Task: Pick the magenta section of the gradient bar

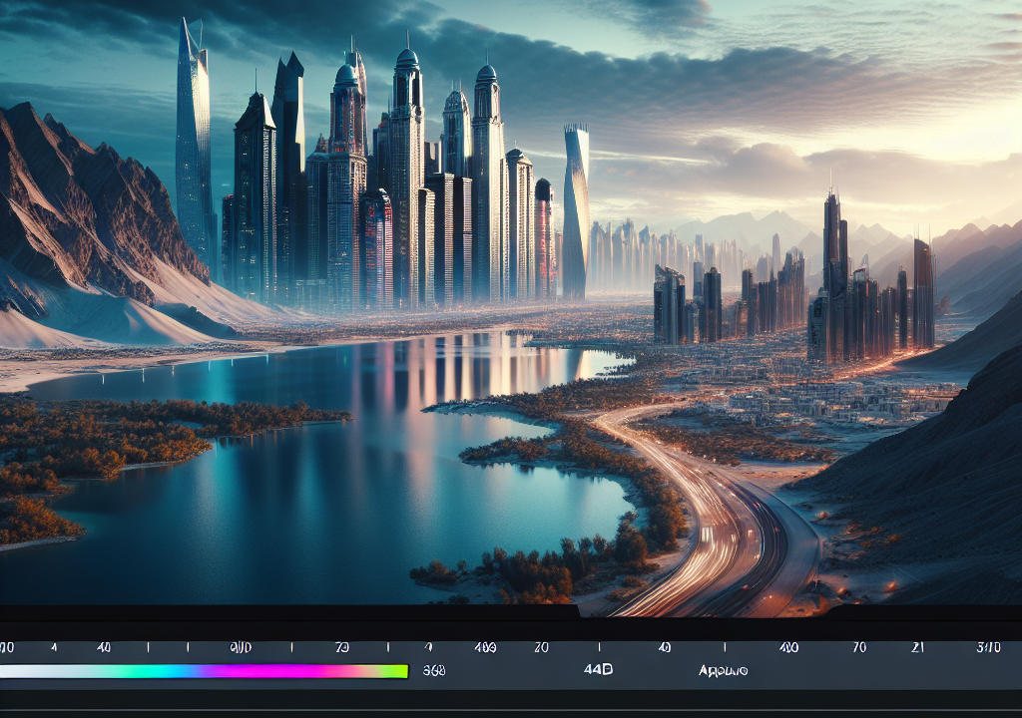Action: (264, 671)
